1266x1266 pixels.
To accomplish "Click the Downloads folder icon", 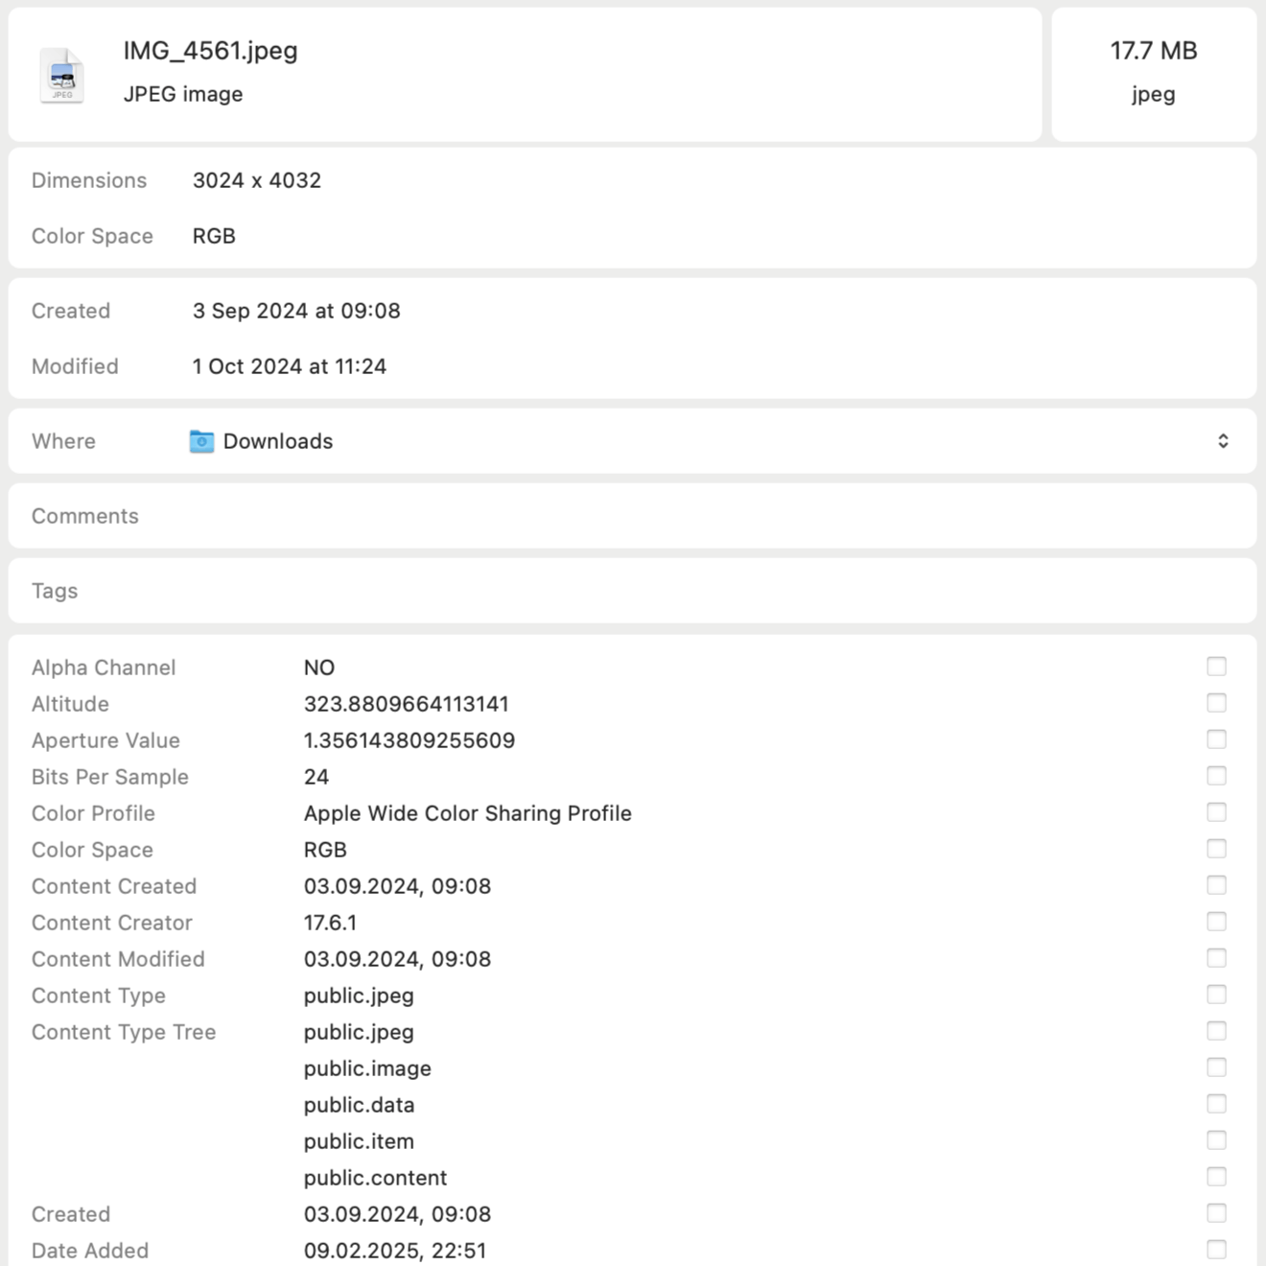I will pyautogui.click(x=201, y=441).
